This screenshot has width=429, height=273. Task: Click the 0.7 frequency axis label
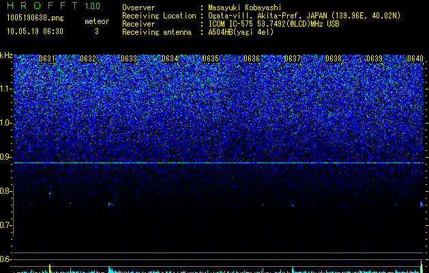pos(6,225)
